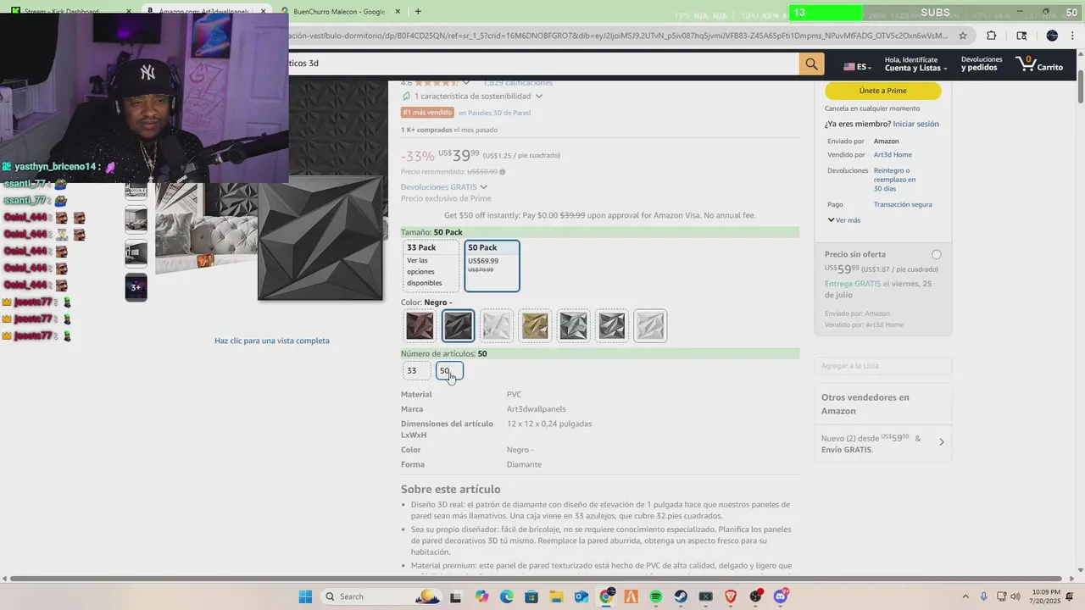Click the 3+ more images thumbnail
Image resolution: width=1085 pixels, height=610 pixels.
(x=136, y=287)
